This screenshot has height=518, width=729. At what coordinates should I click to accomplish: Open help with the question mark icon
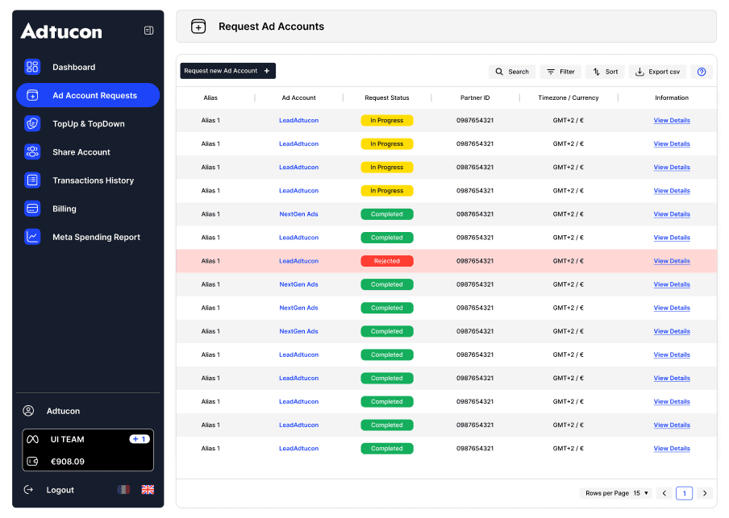point(702,72)
